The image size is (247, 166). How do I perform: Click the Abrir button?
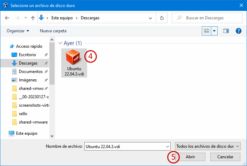[x=190, y=157]
